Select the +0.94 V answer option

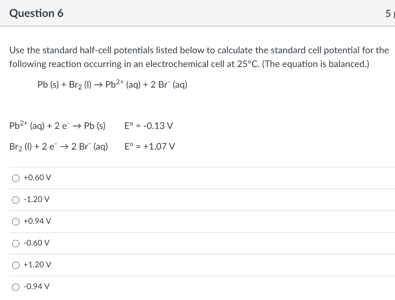click(15, 221)
